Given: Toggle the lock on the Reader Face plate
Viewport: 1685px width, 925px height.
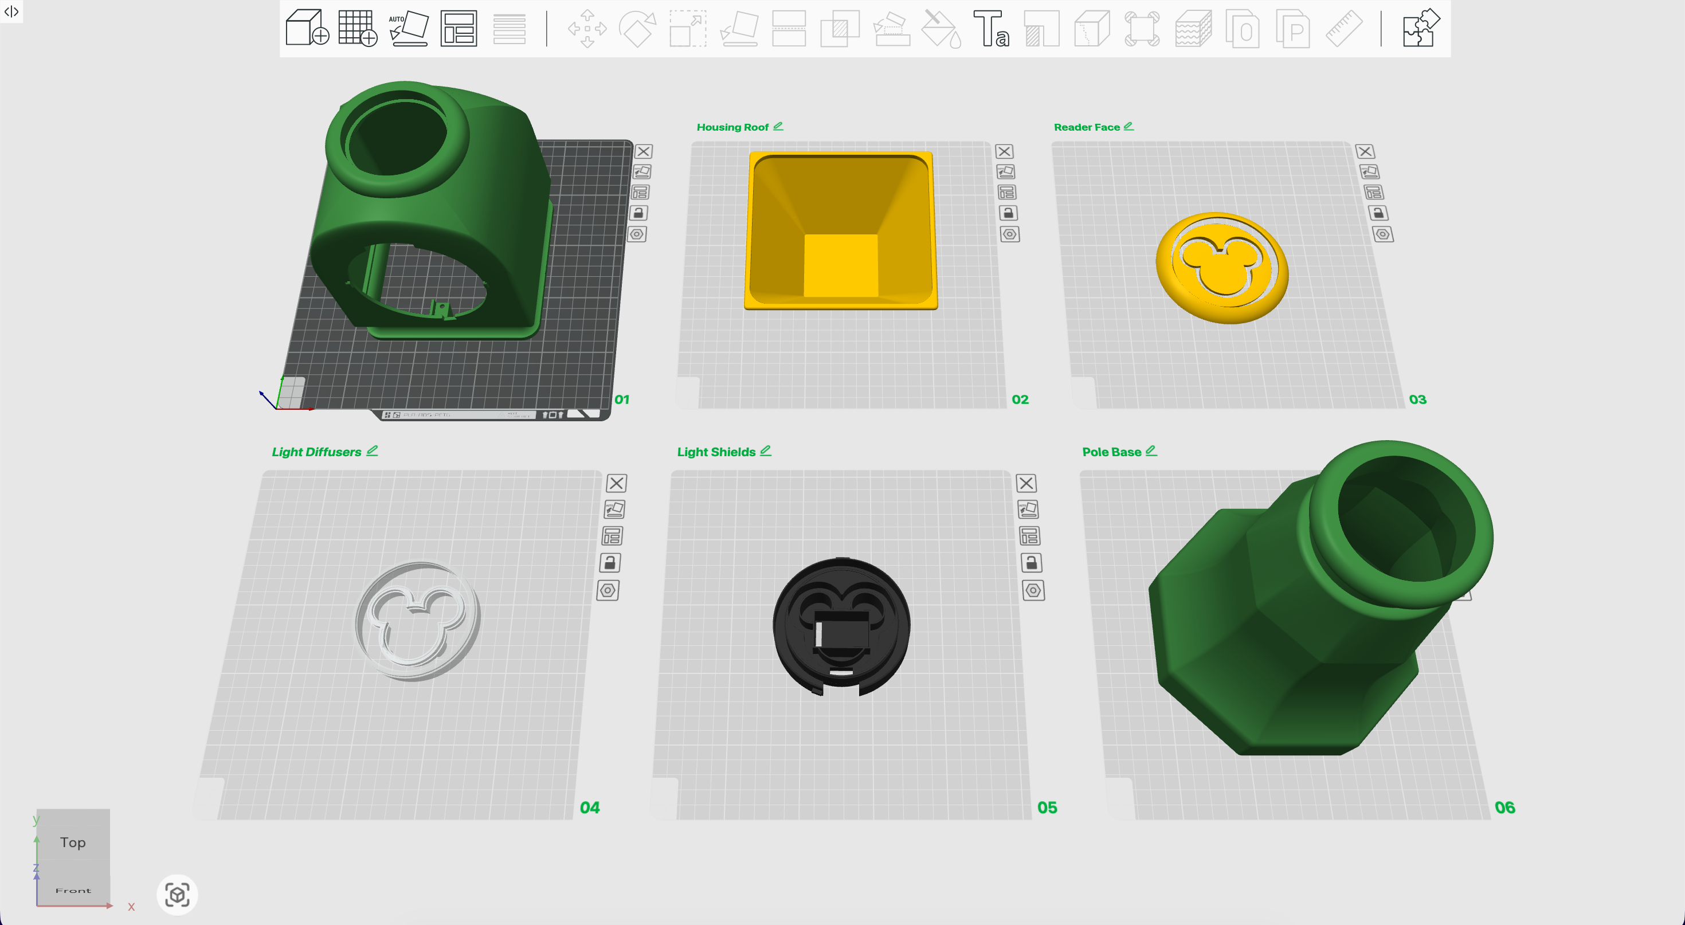Looking at the screenshot, I should point(1378,213).
